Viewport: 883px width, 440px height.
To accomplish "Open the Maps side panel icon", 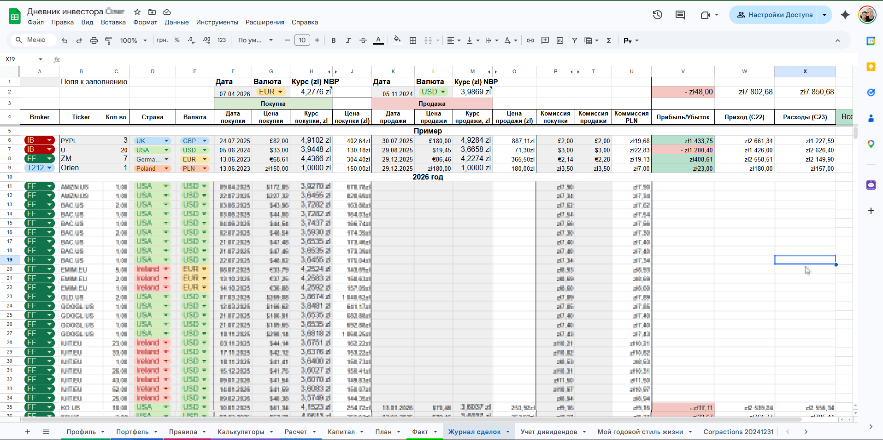I will [871, 144].
